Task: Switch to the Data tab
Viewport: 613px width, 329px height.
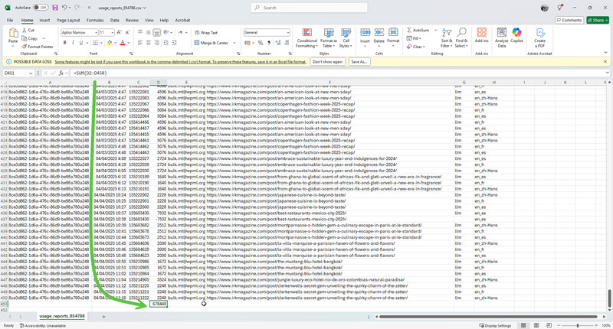Action: (114, 20)
